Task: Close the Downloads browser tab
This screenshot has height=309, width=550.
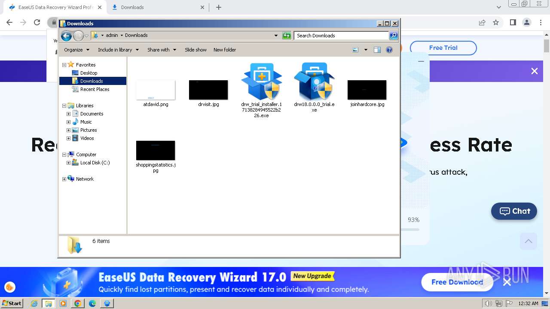Action: coord(203,7)
